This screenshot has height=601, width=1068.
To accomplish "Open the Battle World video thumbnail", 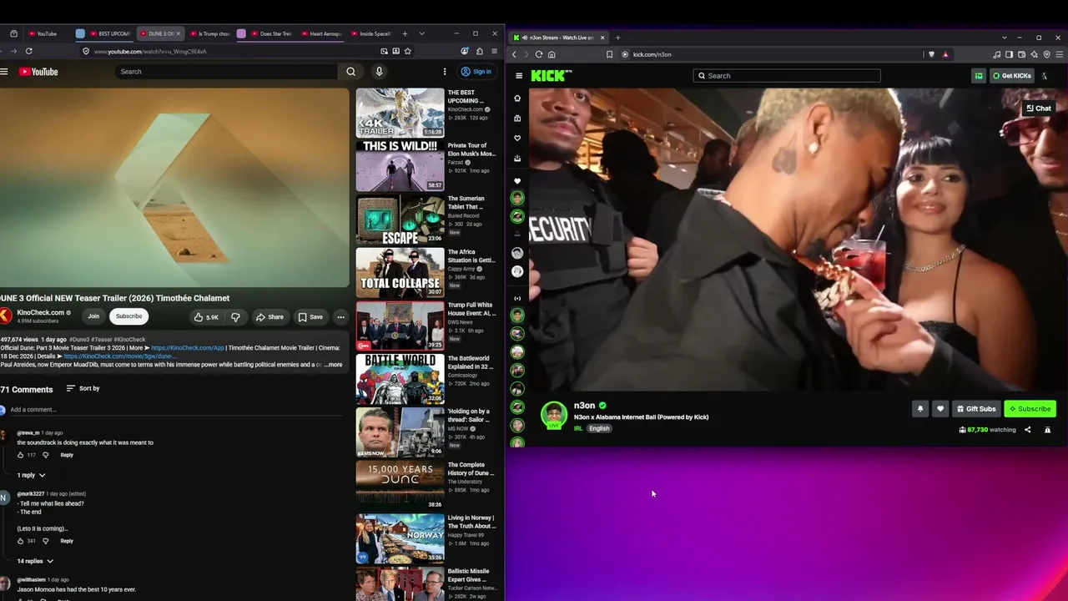I will pos(400,379).
